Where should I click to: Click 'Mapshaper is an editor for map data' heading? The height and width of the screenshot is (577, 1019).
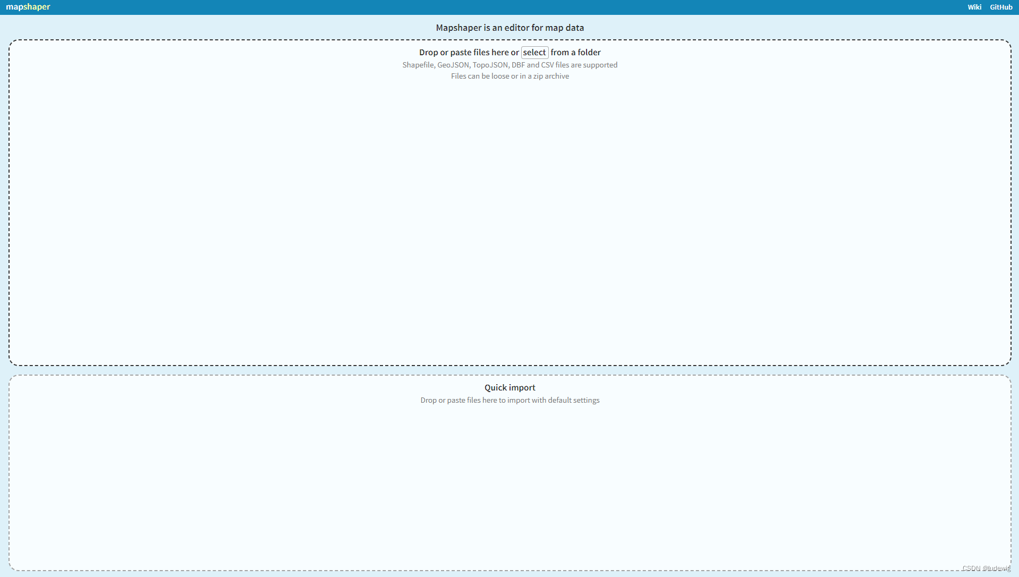[x=510, y=28]
